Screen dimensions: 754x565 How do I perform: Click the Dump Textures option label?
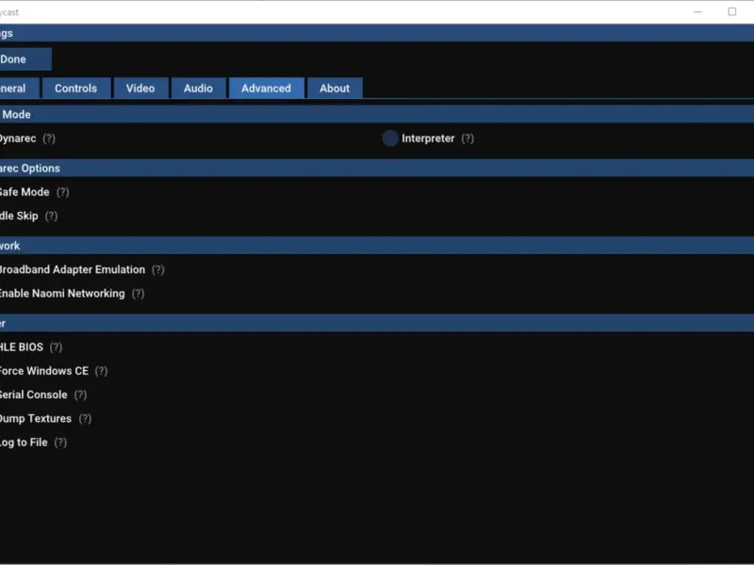click(35, 418)
